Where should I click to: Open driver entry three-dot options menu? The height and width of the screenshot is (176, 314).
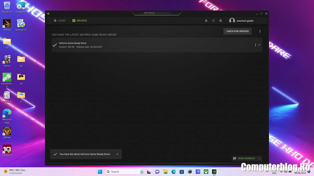(255, 45)
